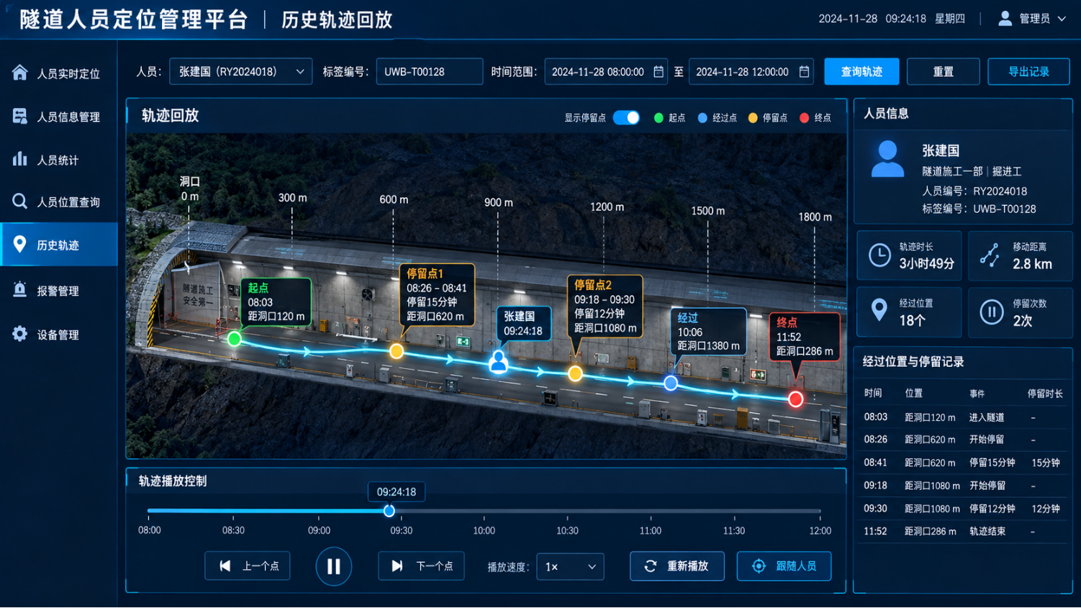Click the red 终点 marker on the trajectory
The image size is (1081, 608).
[795, 399]
